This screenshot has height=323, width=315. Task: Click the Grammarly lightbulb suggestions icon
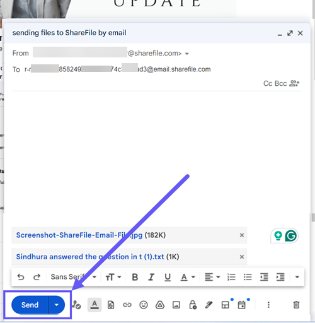[278, 236]
